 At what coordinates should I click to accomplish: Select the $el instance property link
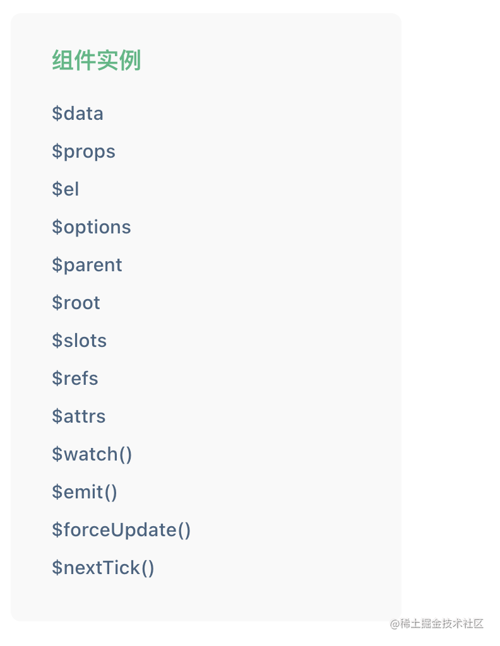click(66, 189)
